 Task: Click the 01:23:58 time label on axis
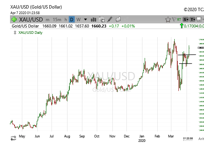click(x=188, y=138)
